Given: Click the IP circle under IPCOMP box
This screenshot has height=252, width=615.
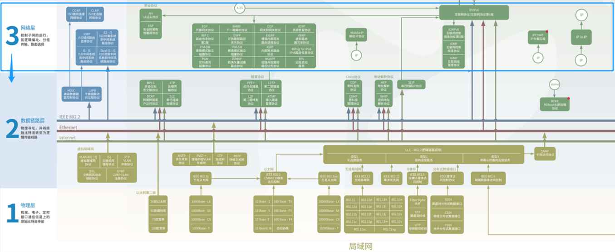Looking at the screenshot, I should (538, 58).
